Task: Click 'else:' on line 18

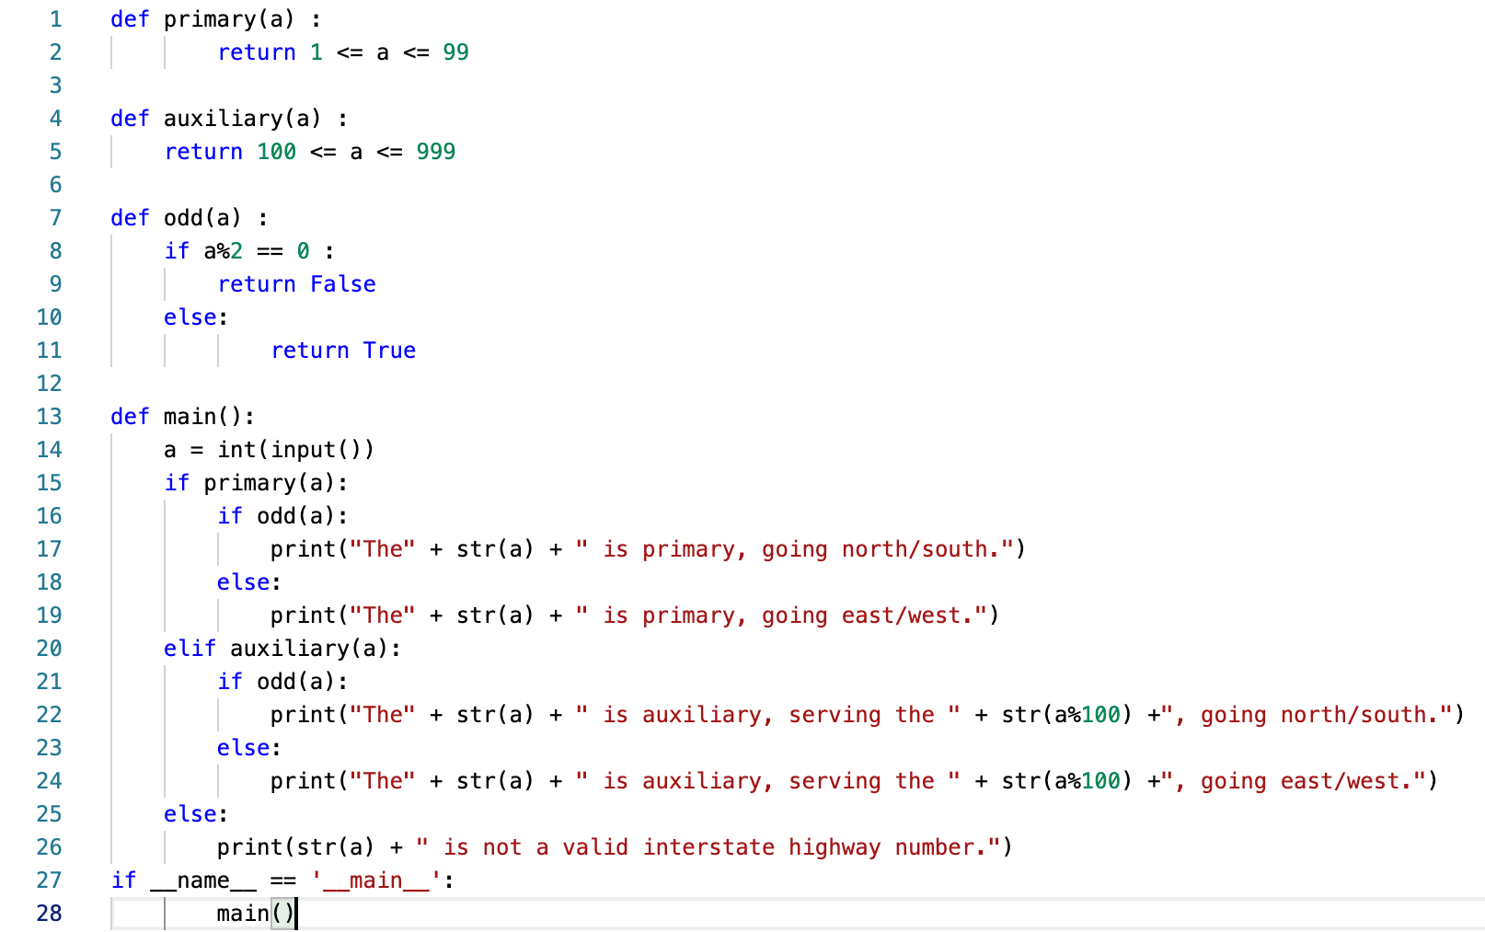Action: coord(249,582)
